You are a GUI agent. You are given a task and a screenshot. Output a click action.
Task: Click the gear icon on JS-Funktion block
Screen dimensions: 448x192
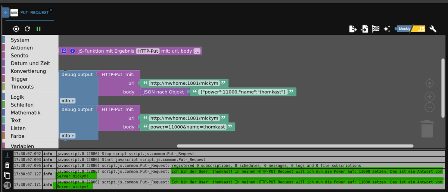pyautogui.click(x=64, y=51)
